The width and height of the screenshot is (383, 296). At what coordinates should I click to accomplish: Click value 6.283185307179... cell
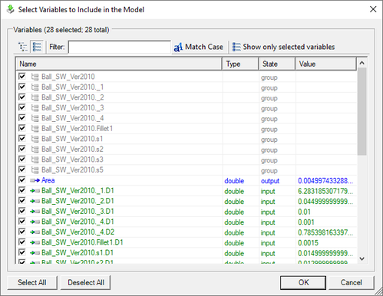325,191
